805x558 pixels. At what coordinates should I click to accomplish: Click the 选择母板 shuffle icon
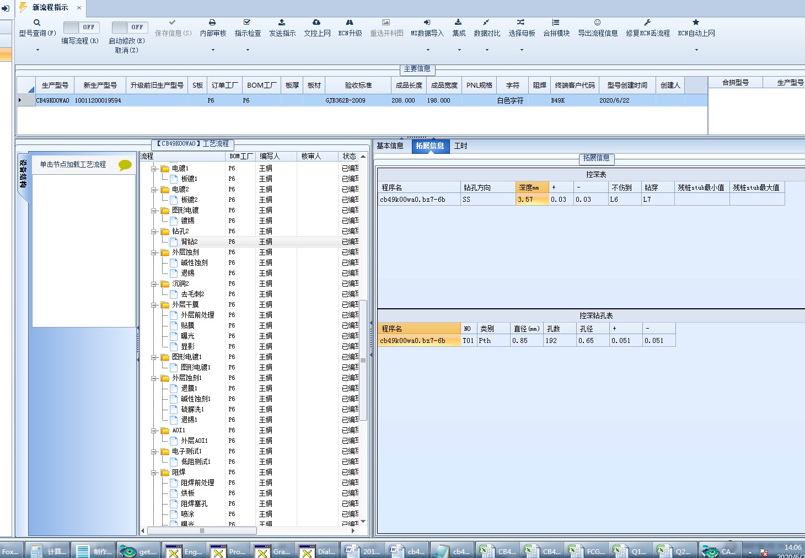click(x=521, y=23)
